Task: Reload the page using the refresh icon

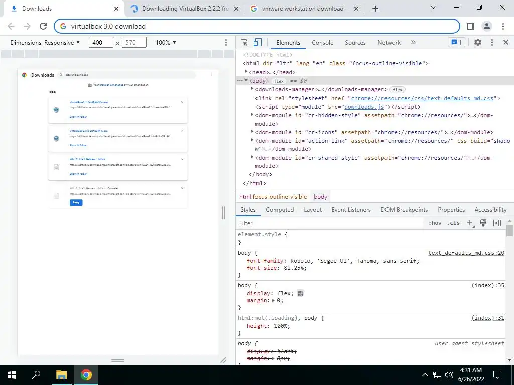Action: (x=43, y=26)
